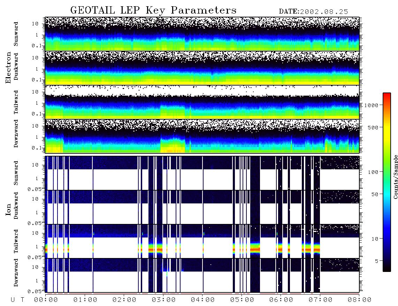Select the Electron Sunward axis label

16,34
